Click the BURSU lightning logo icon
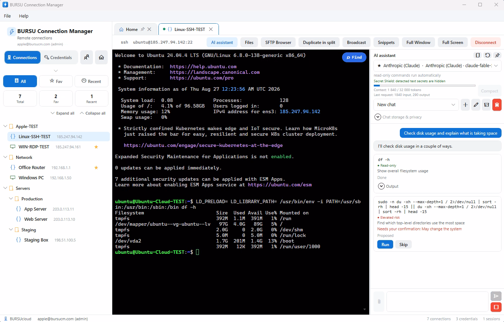The width and height of the screenshot is (504, 322). [x=12, y=32]
